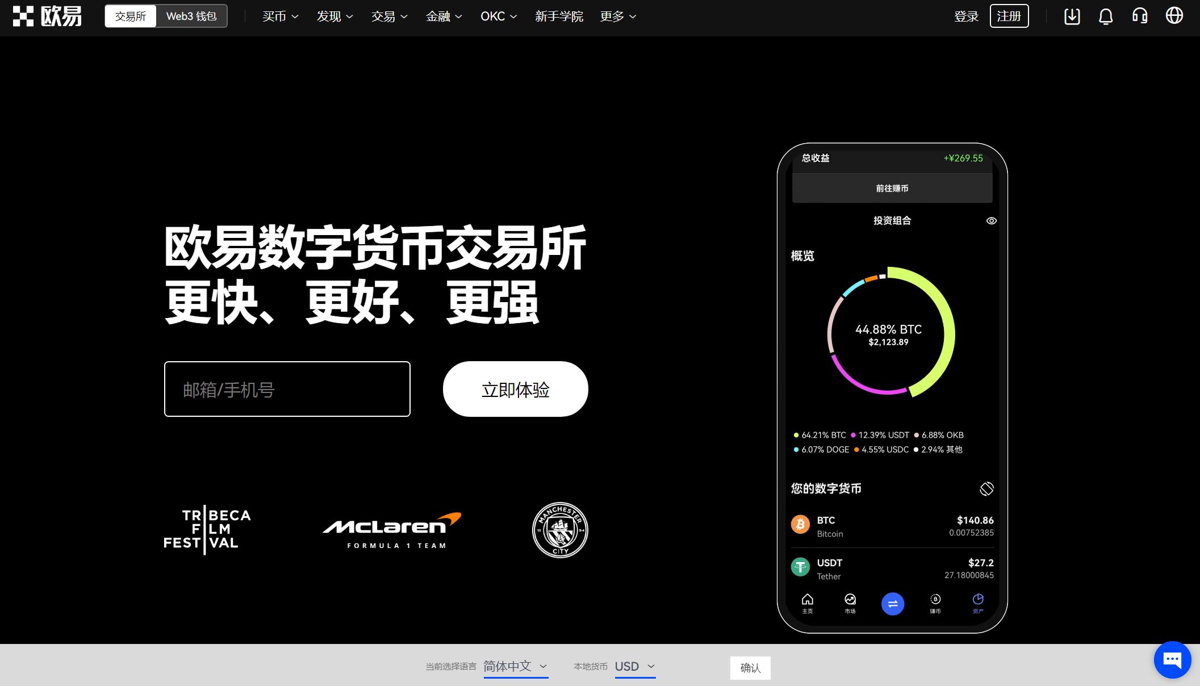1200x686 pixels.
Task: Toggle portfolio visibility eye icon
Action: coord(992,220)
